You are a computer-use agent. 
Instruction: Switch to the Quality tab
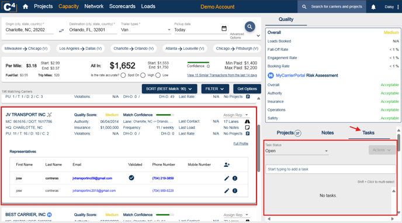[x=286, y=19]
